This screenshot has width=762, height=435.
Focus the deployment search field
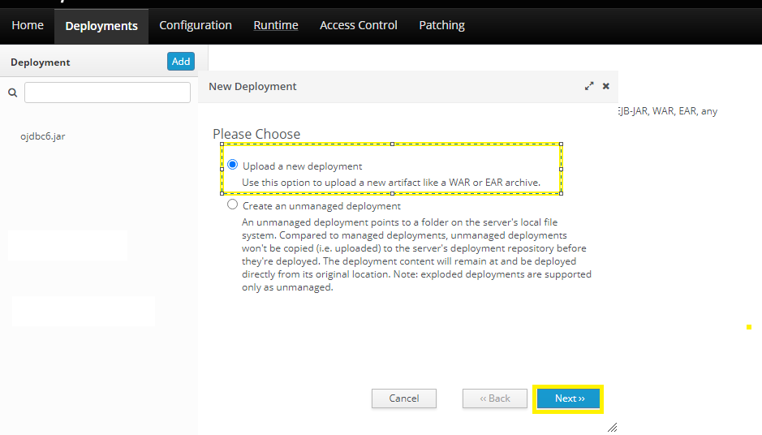pyautogui.click(x=107, y=93)
